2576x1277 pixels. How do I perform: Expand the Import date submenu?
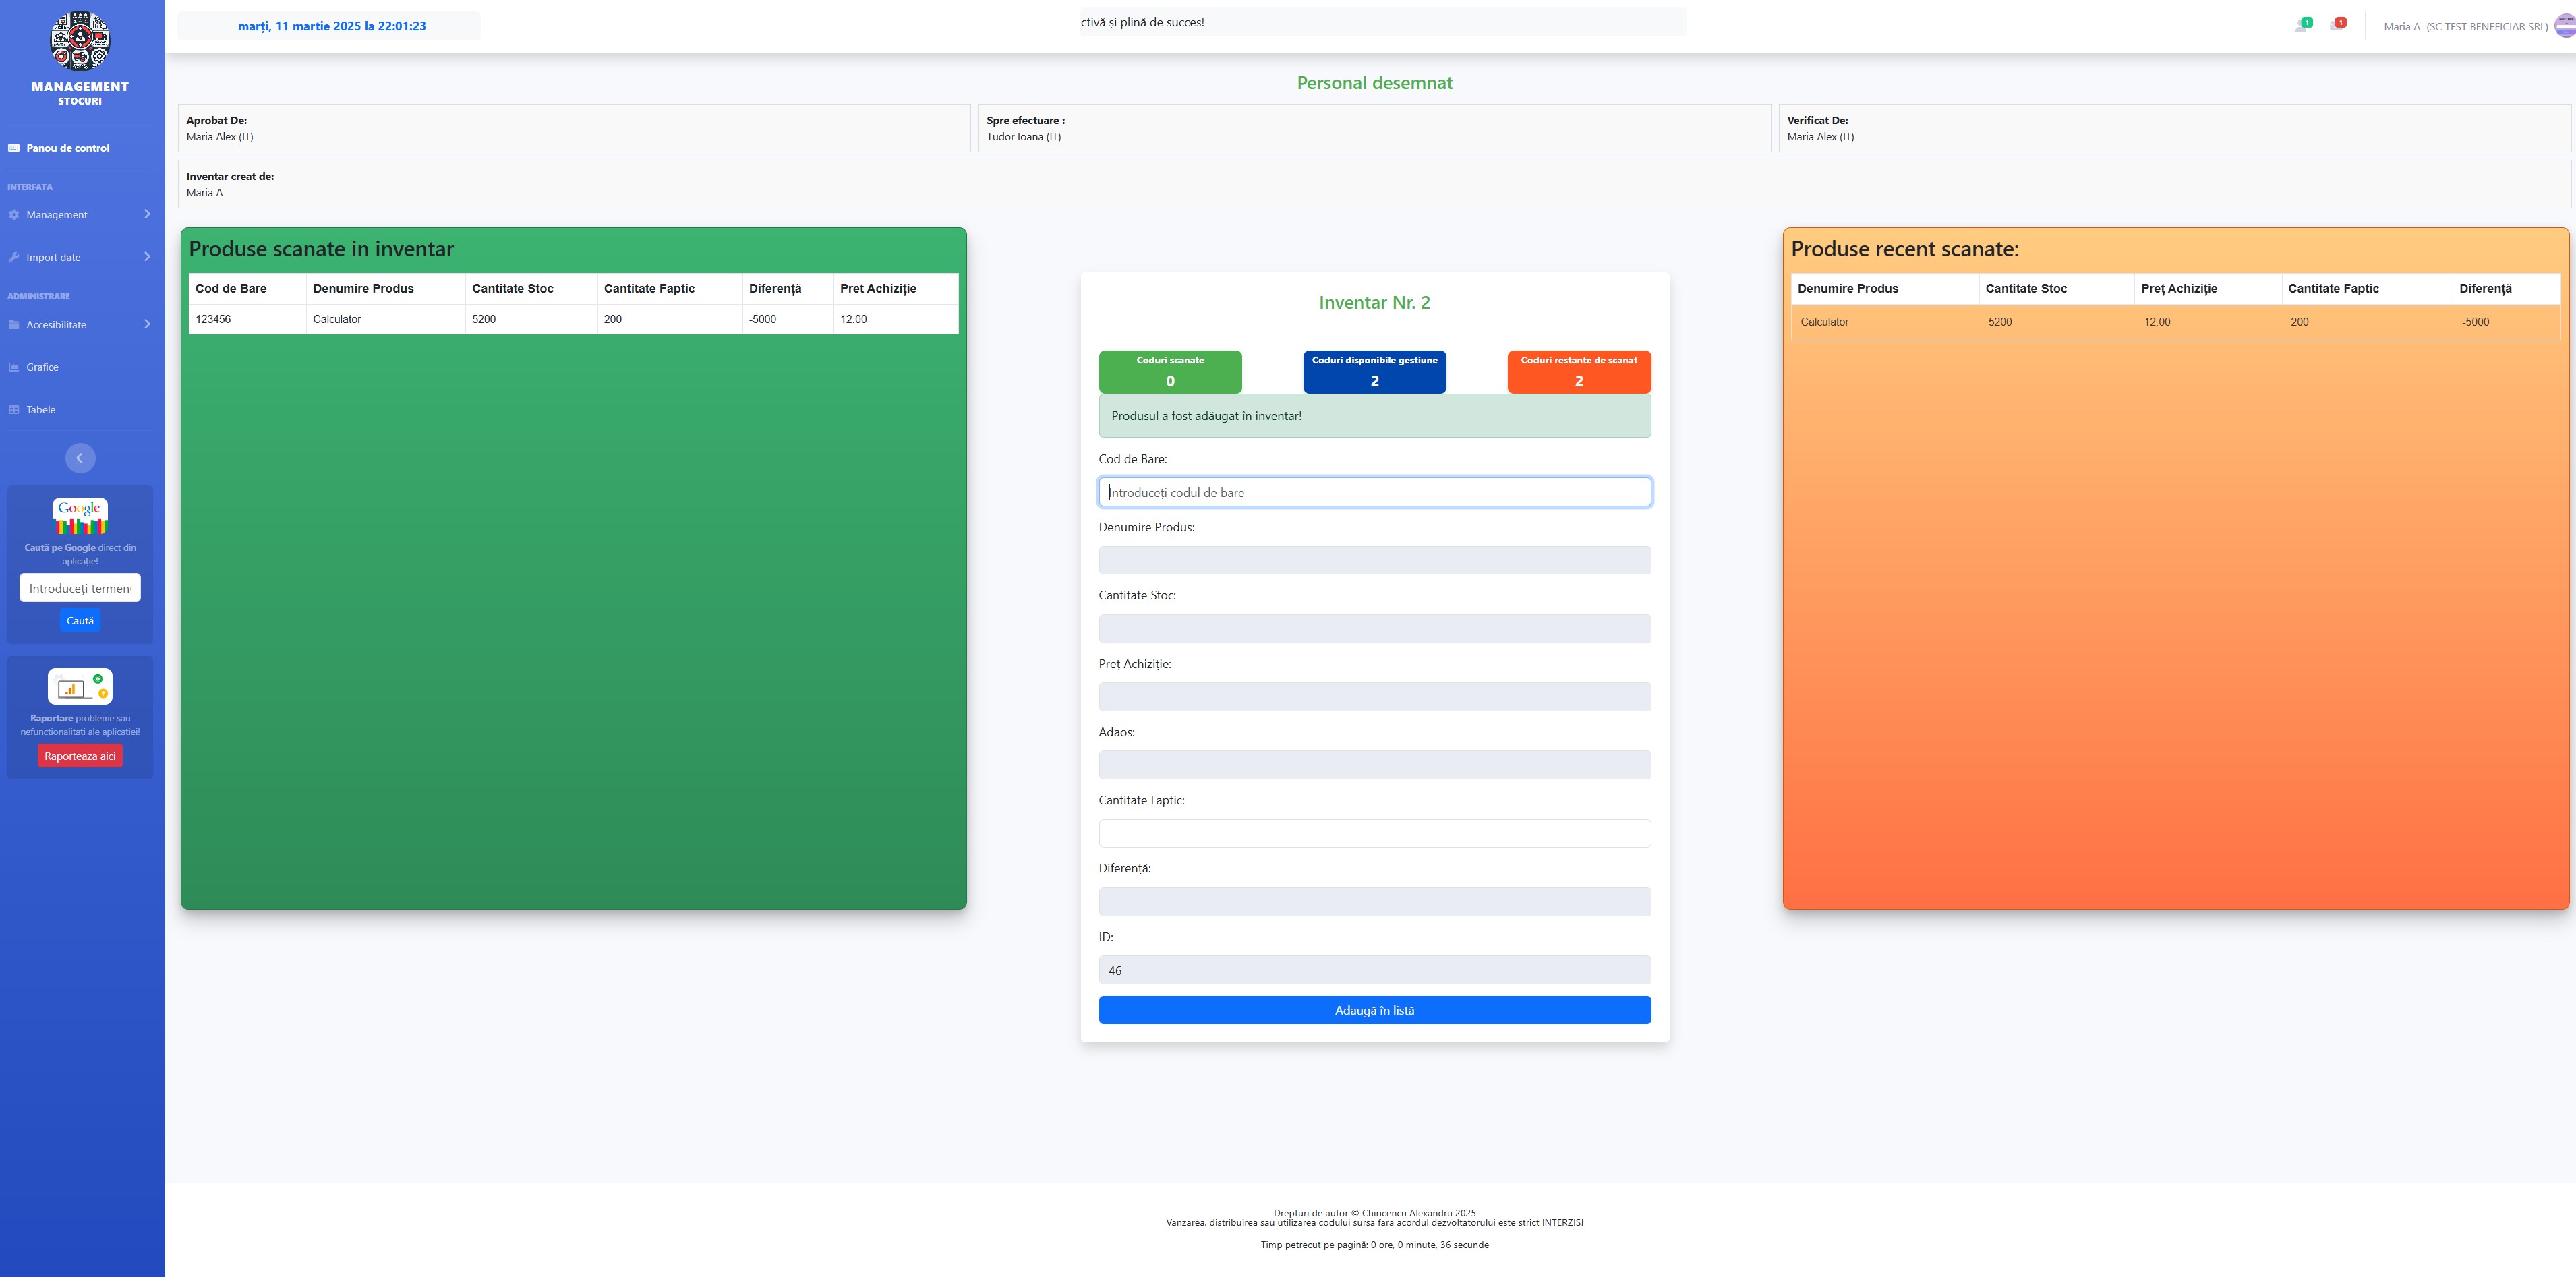point(147,257)
